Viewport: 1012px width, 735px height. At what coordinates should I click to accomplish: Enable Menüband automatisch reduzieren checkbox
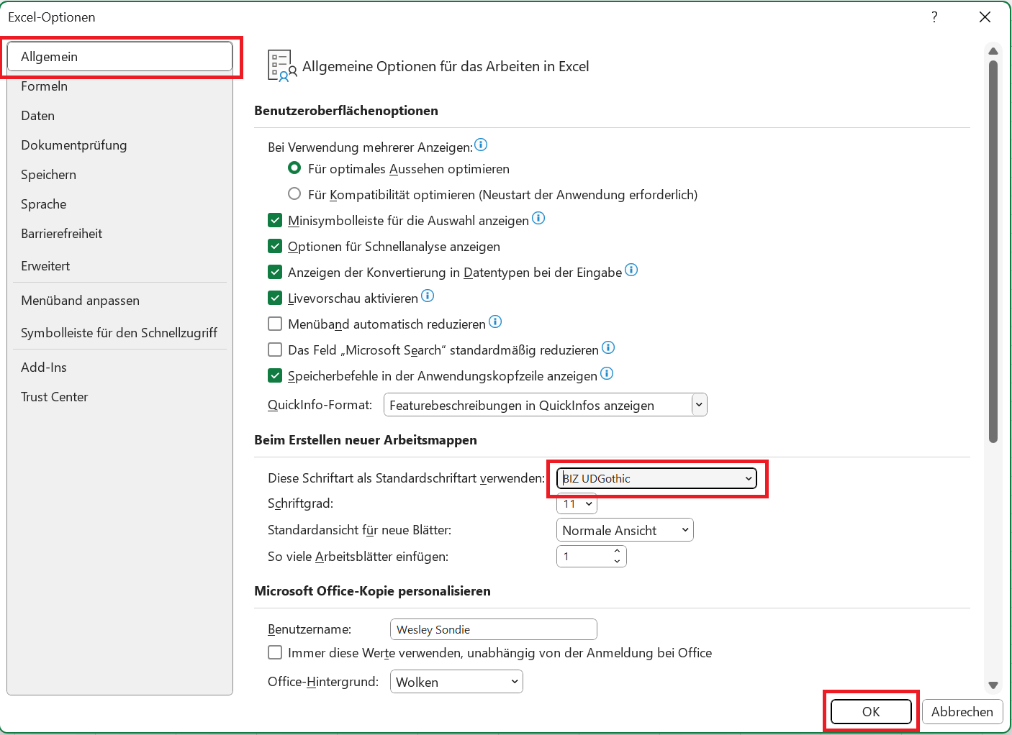click(275, 324)
